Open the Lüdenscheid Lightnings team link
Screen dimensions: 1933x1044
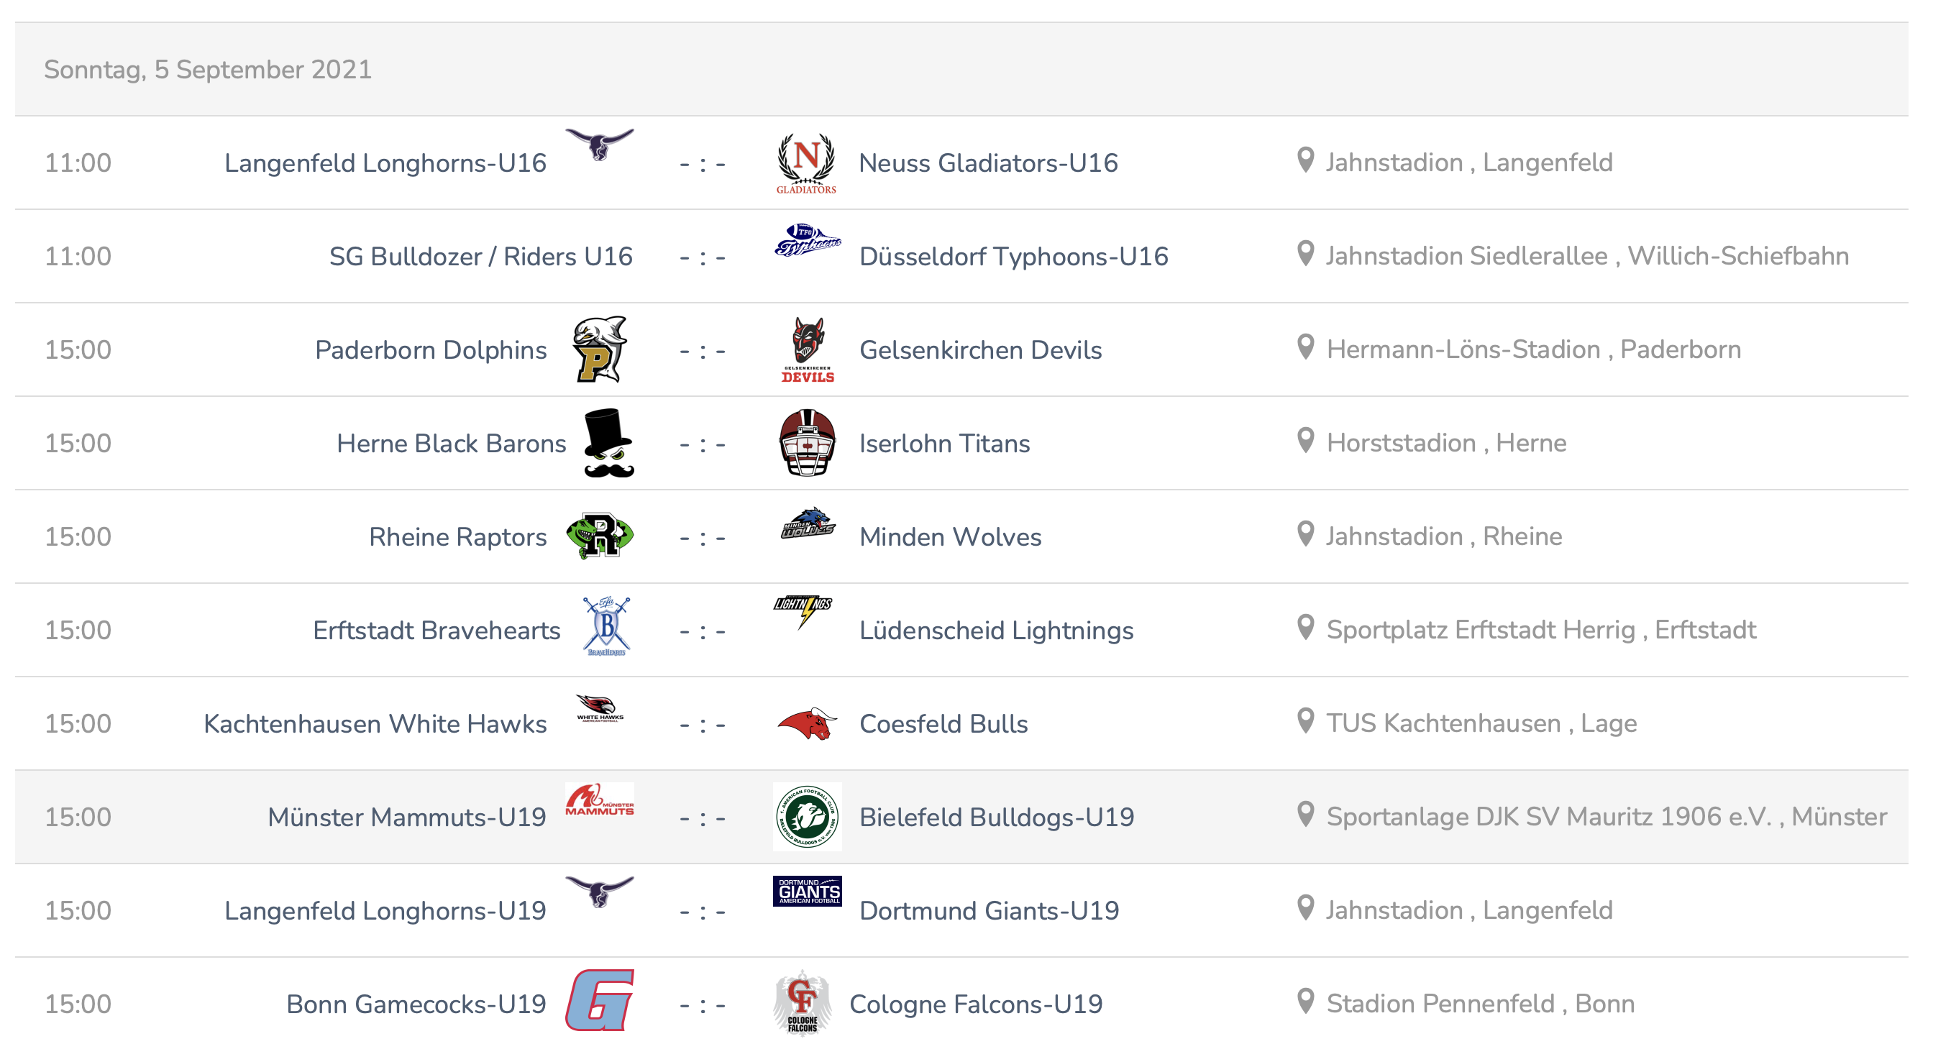pos(997,631)
